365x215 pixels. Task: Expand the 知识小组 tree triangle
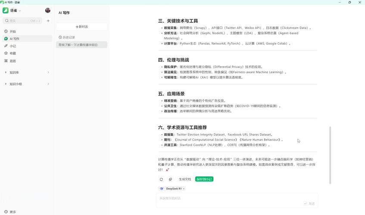click(x=6, y=84)
